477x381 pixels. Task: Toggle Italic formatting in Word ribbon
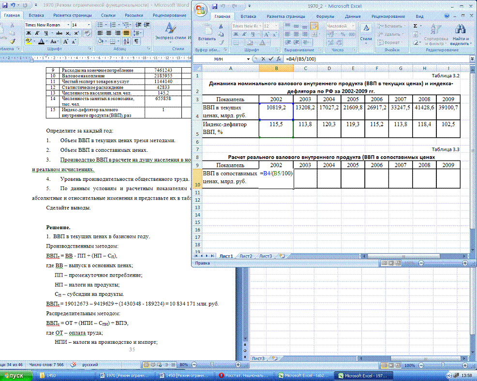tap(37, 33)
